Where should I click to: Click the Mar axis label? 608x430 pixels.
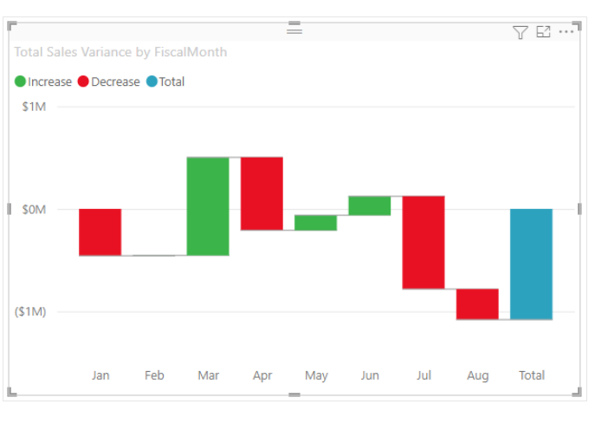[x=208, y=375]
